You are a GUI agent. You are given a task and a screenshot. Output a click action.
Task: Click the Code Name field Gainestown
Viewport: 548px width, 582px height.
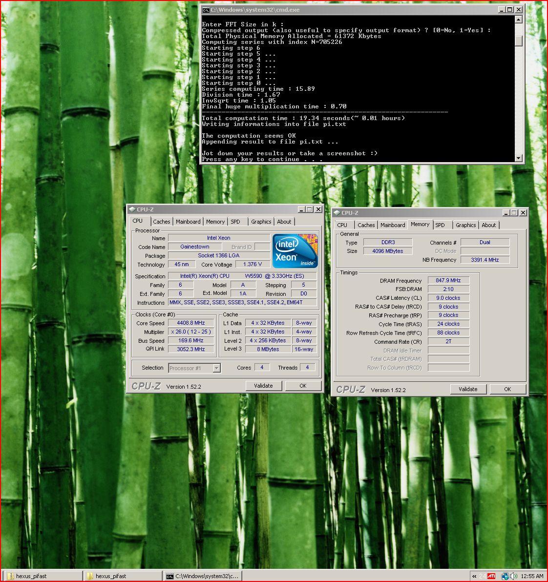[195, 247]
